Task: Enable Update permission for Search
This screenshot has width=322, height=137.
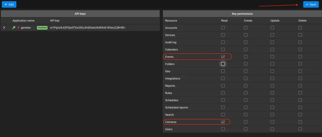Action: pyautogui.click(x=272, y=115)
